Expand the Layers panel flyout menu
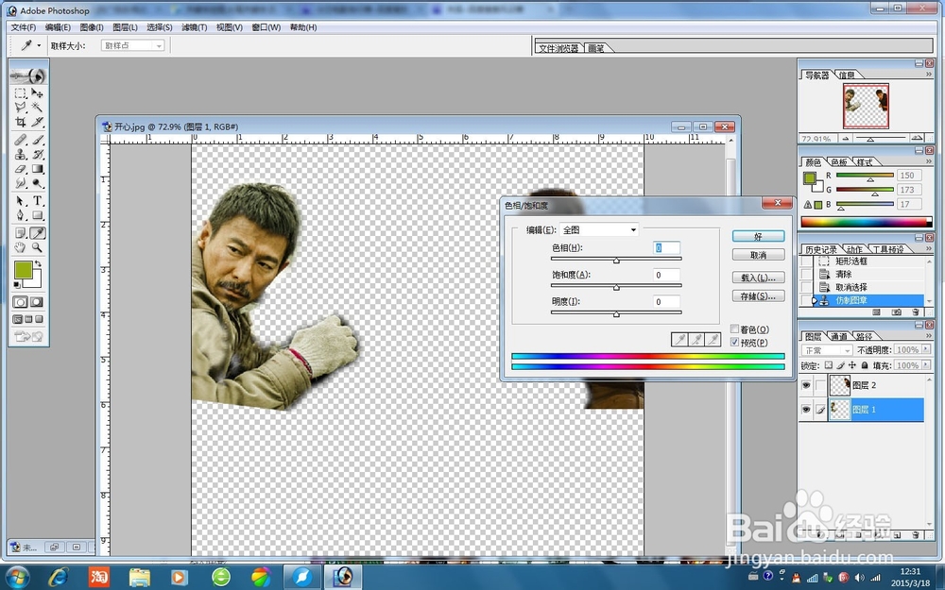 (x=929, y=335)
